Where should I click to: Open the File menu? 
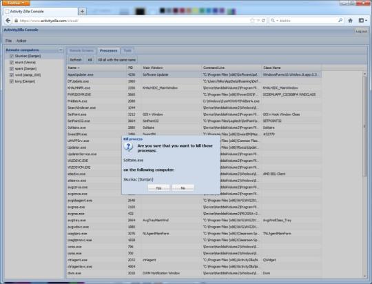[x=8, y=41]
